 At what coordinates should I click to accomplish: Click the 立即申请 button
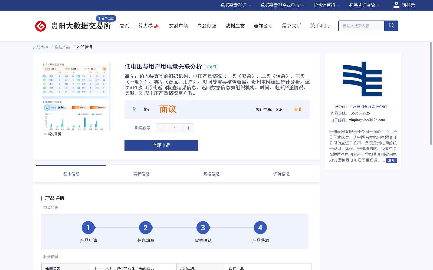[x=161, y=146]
